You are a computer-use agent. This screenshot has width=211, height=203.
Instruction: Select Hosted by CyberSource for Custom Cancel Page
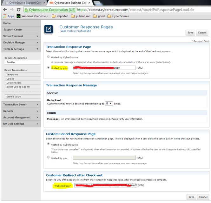tap(48, 144)
